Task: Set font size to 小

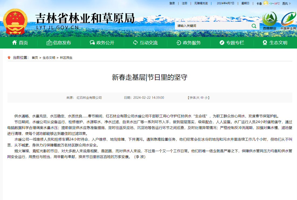Action: 206,98
